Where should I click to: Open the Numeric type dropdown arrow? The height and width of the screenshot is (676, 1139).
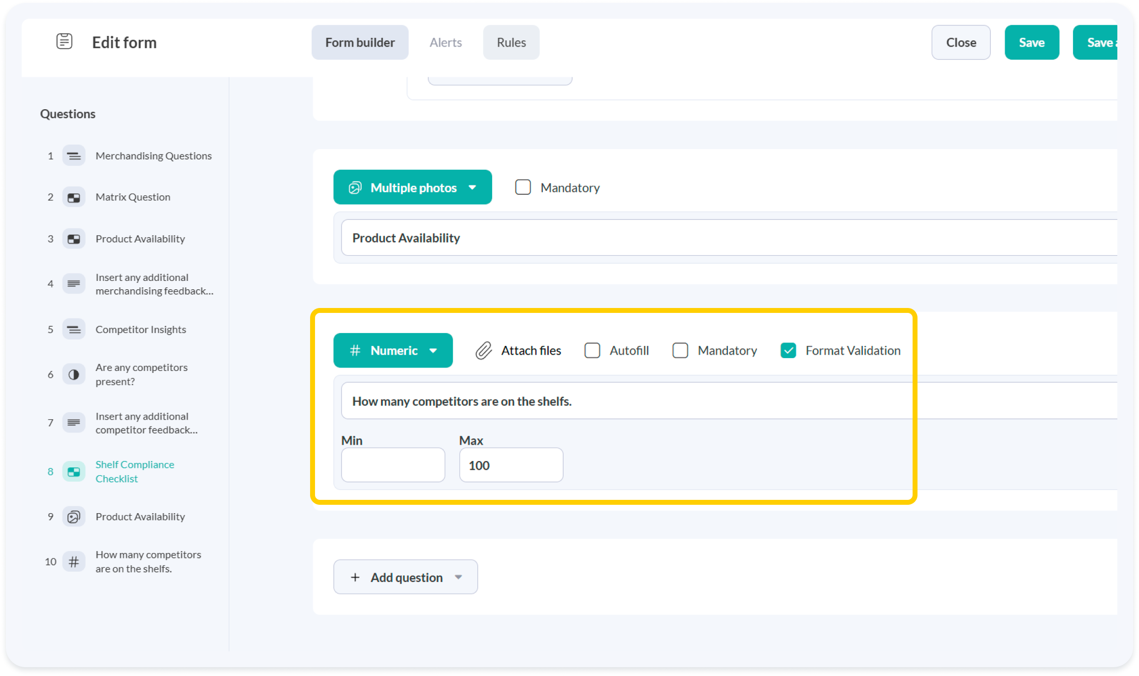(x=433, y=351)
